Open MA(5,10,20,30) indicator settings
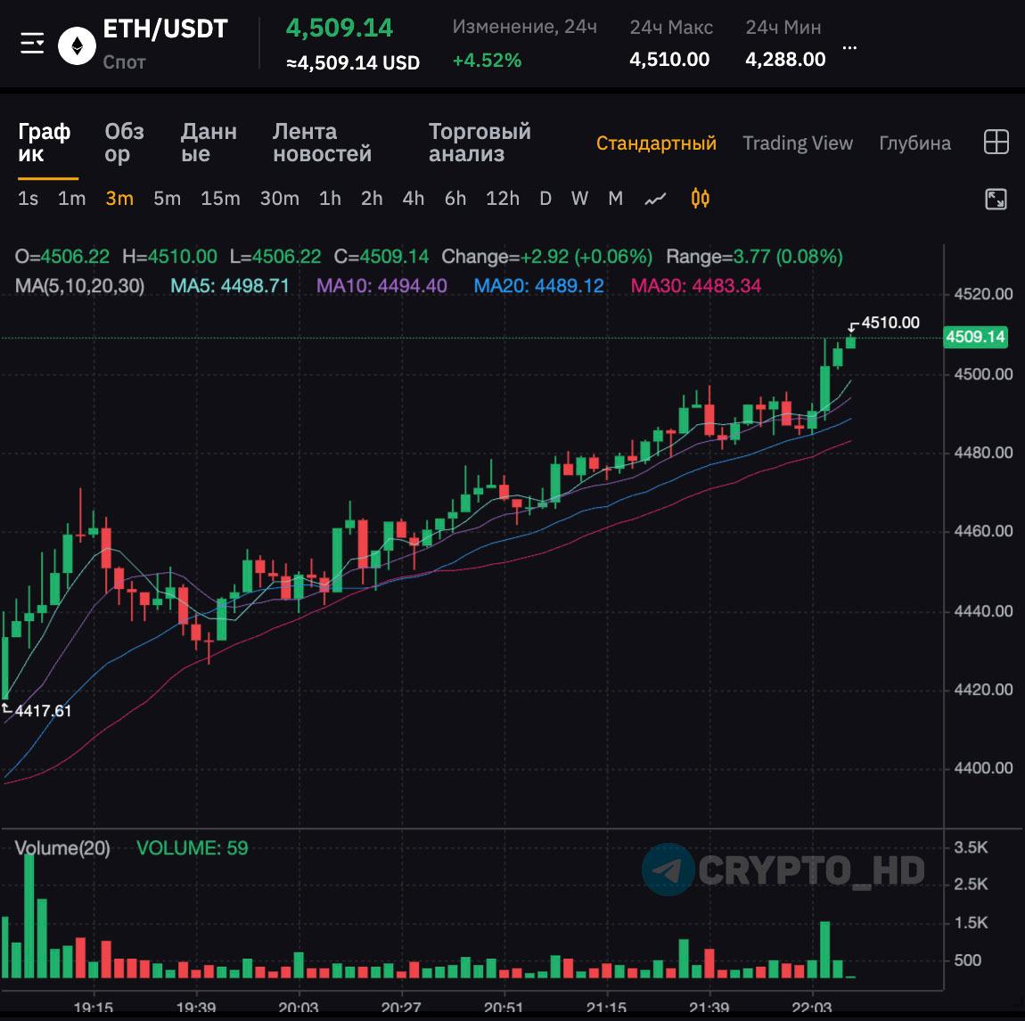Image resolution: width=1025 pixels, height=1021 pixels. click(80, 286)
